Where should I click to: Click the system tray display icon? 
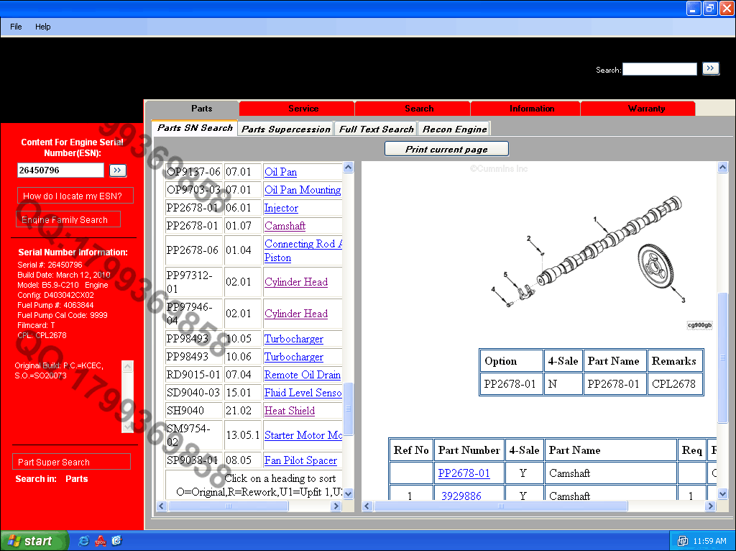683,541
